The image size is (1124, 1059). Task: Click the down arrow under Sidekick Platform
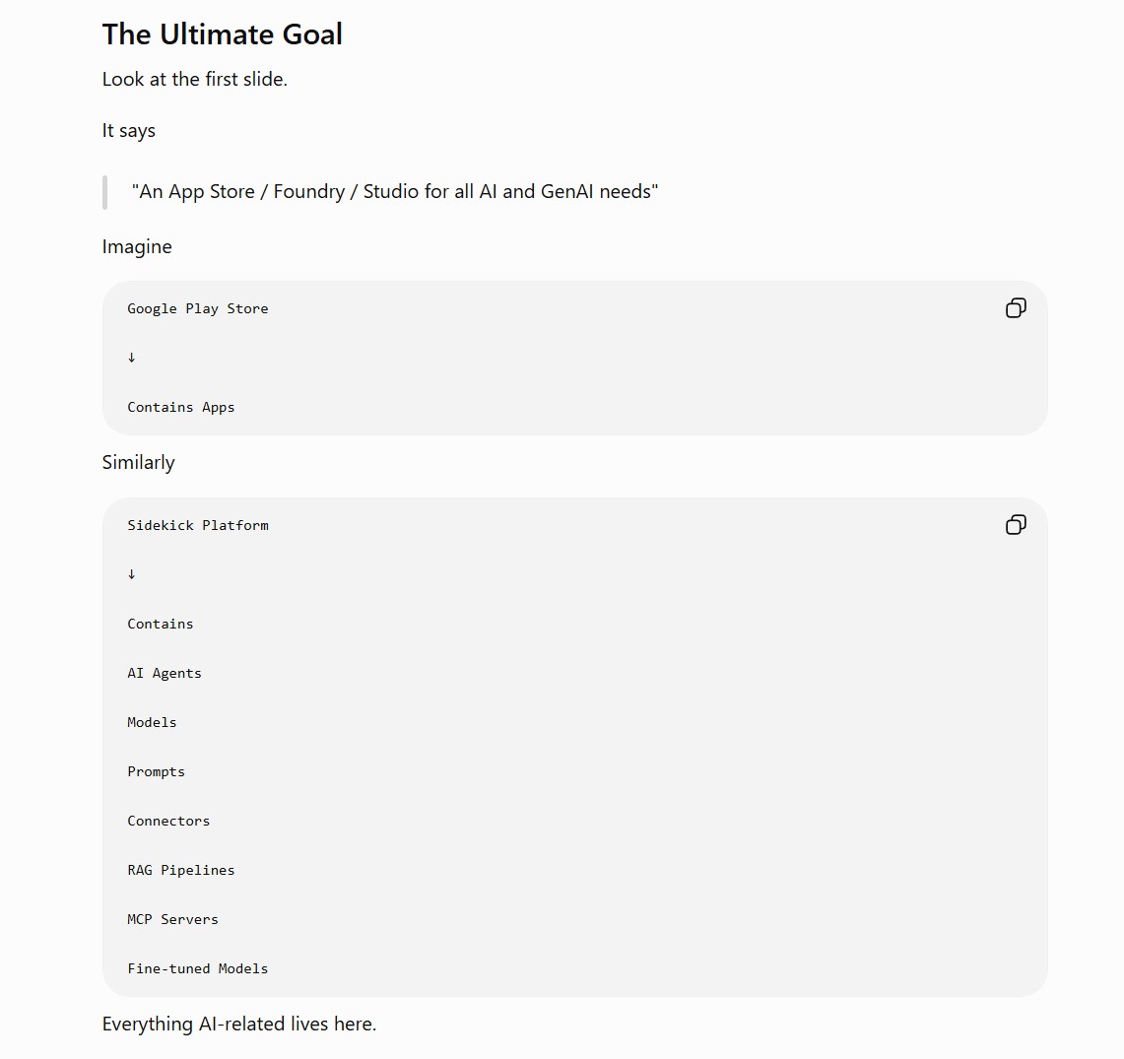point(131,574)
